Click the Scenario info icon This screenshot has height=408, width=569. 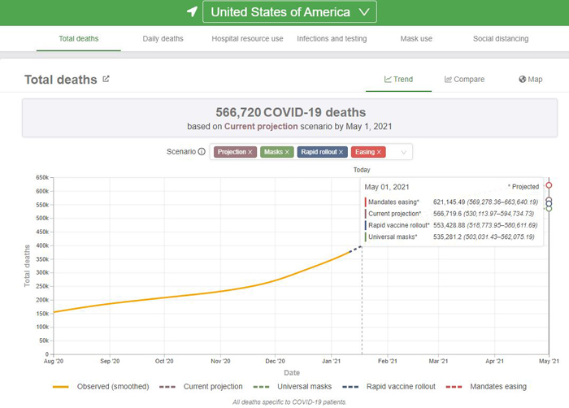click(202, 152)
